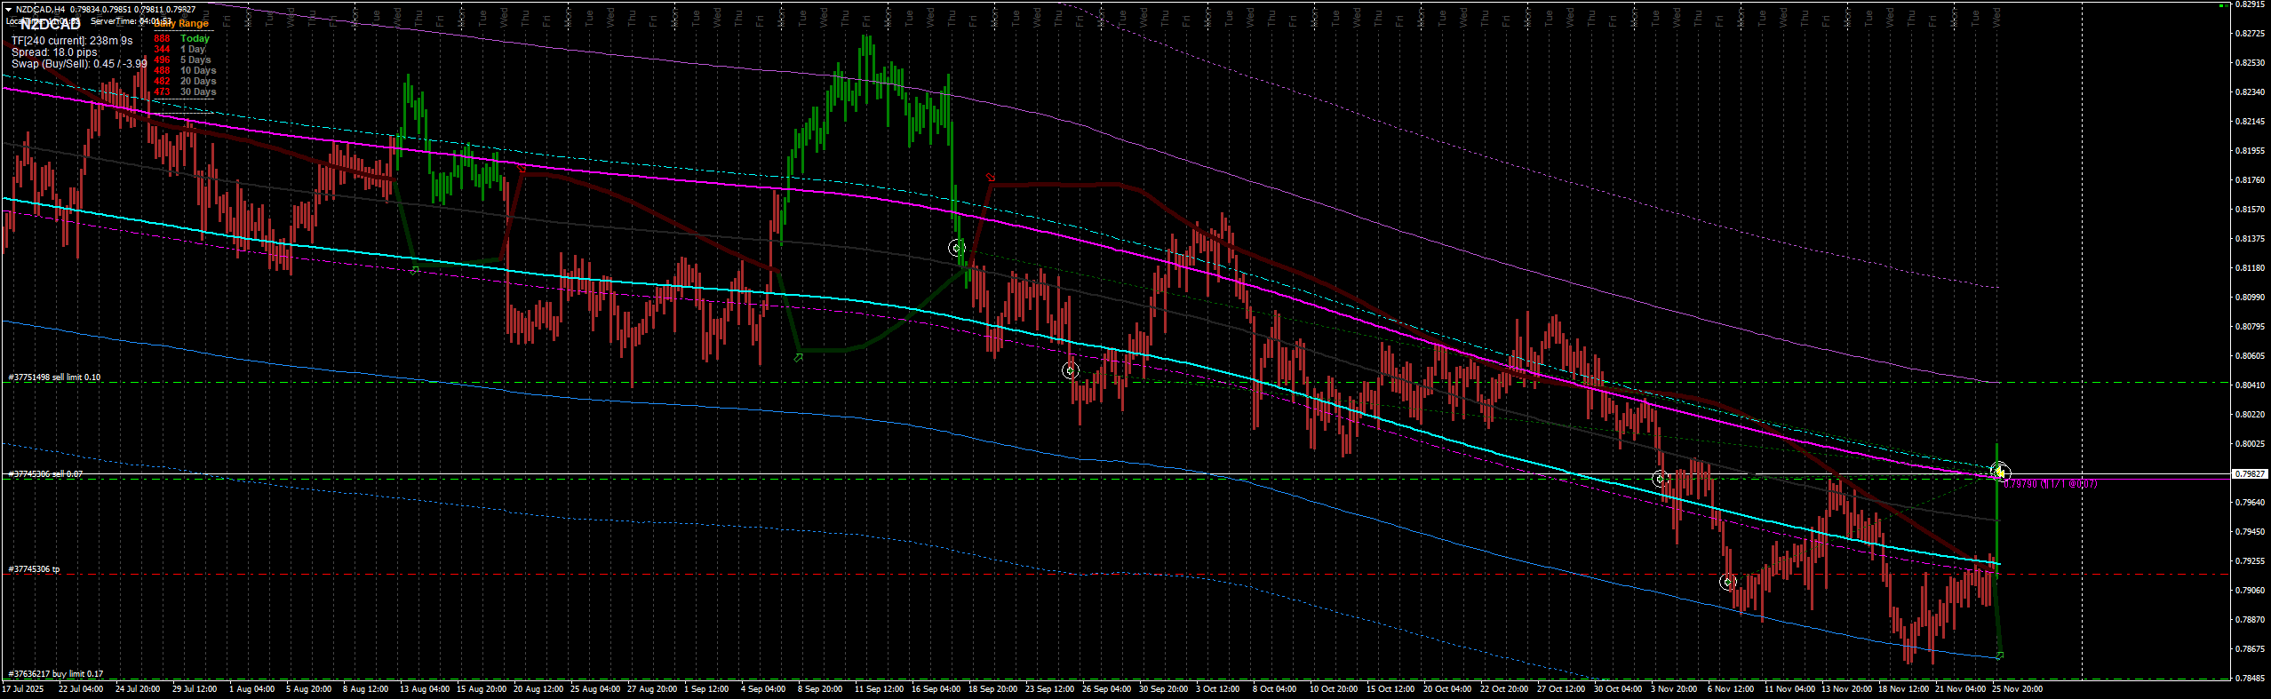Click the 0.82915 top value on price scale
The width and height of the screenshot is (2271, 699).
click(2249, 4)
